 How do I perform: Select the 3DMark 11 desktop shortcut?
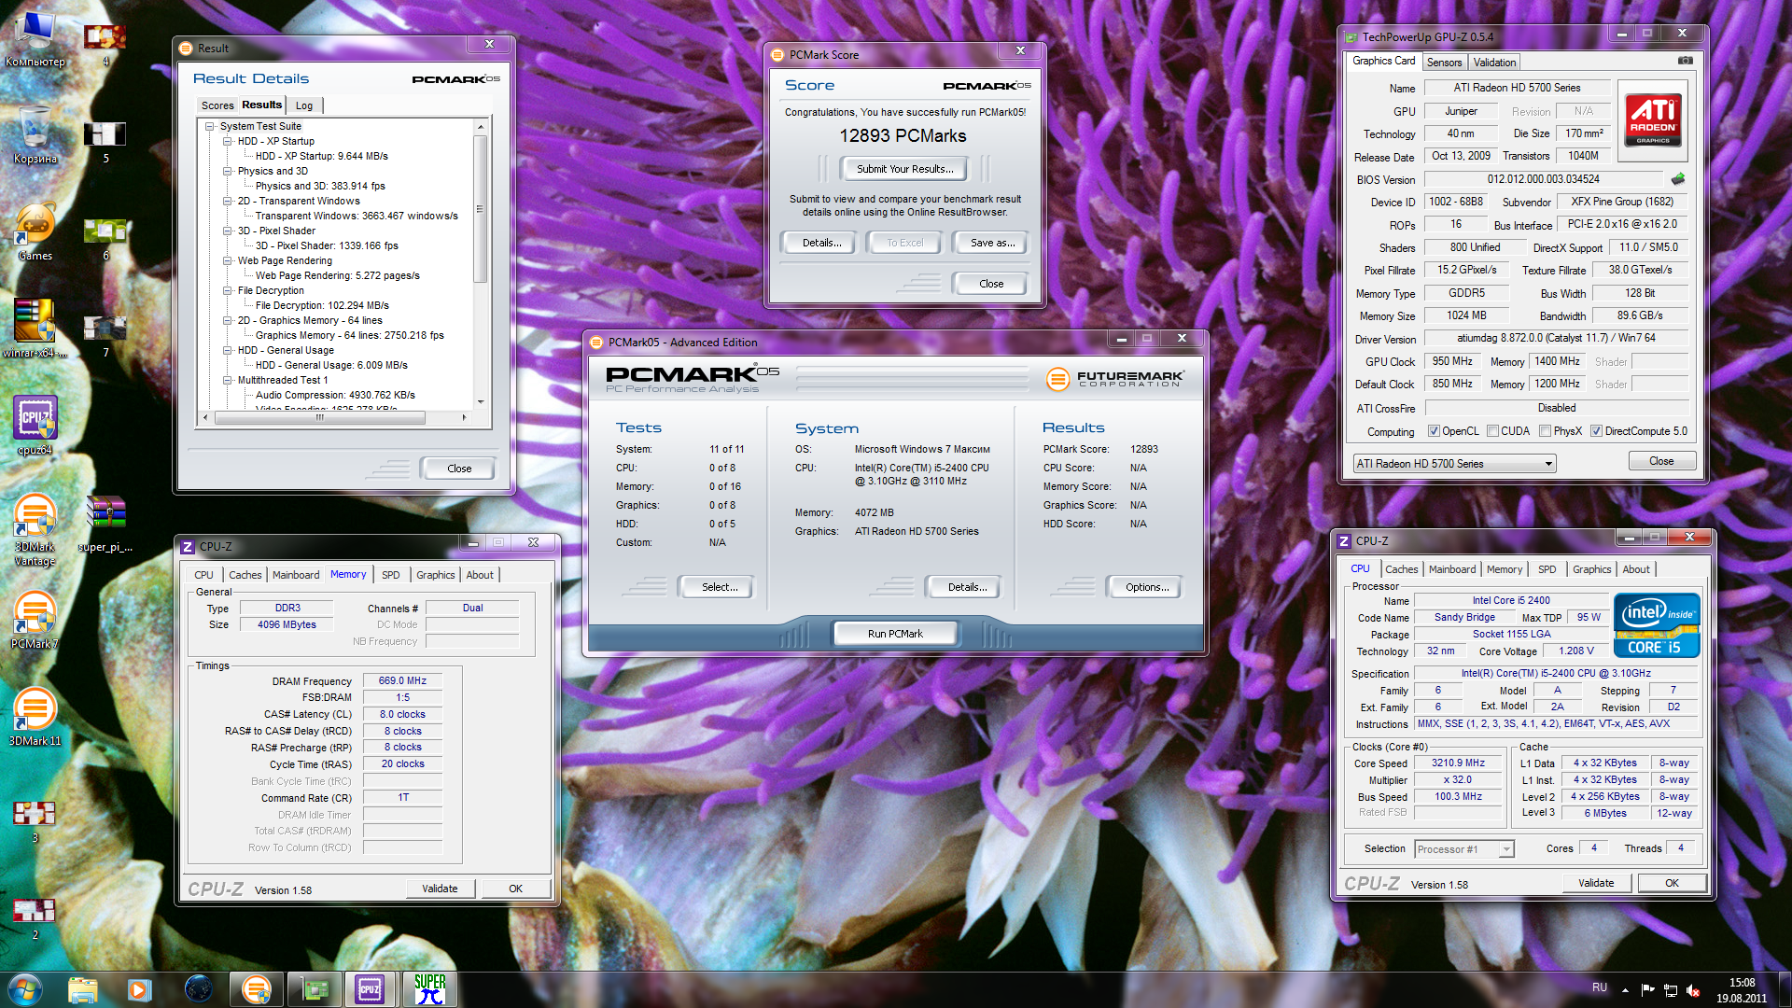pyautogui.click(x=35, y=717)
